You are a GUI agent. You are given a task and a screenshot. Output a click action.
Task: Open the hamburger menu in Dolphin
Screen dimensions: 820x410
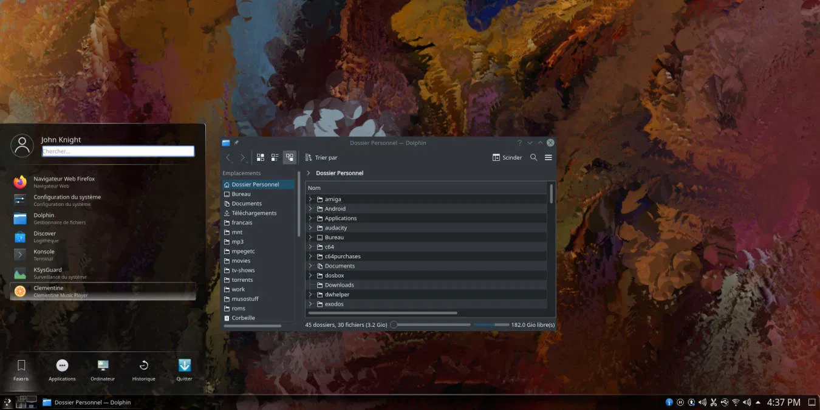click(x=548, y=157)
